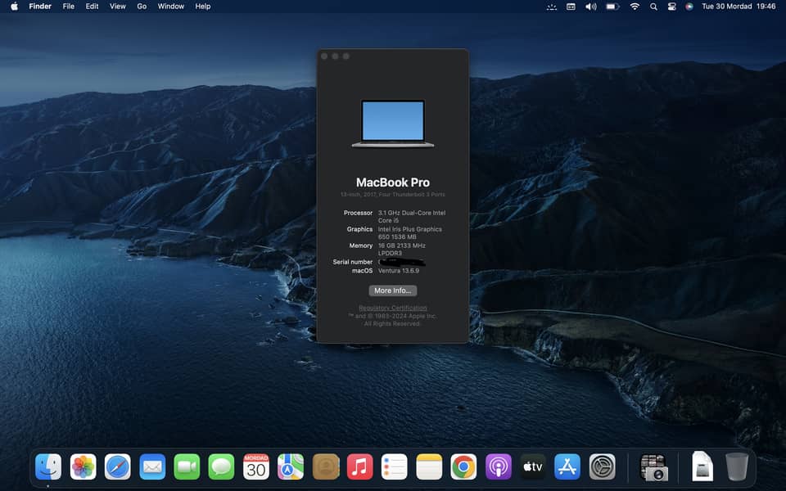Screen dimensions: 786x491
Task: Open System Settings gear icon in dock
Action: (x=602, y=466)
